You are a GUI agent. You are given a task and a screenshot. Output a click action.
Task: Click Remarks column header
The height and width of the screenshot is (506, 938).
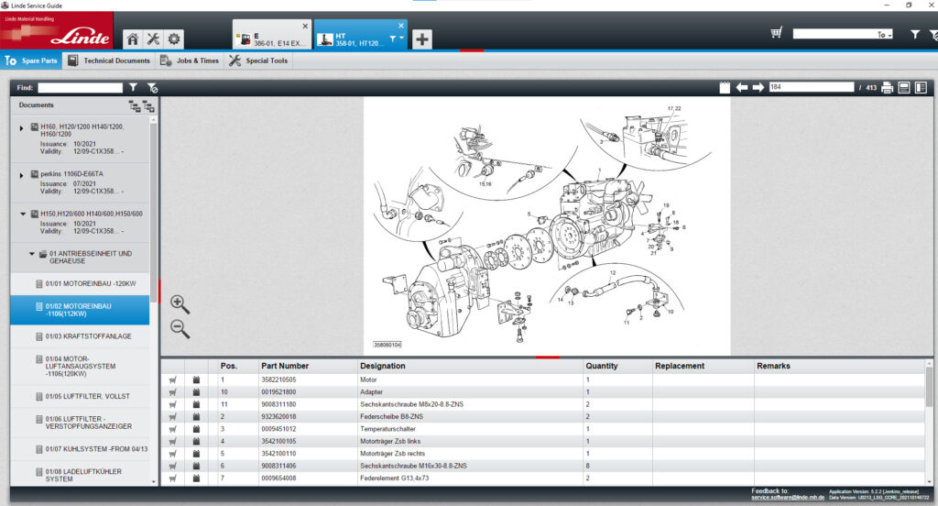(839, 366)
